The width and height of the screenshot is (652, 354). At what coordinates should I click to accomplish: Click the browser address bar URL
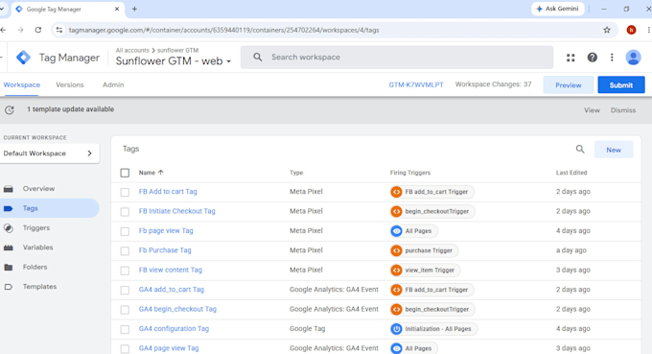click(x=223, y=30)
